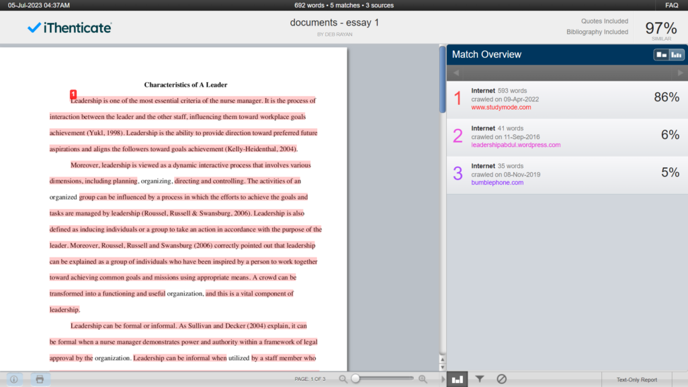The image size is (688, 387).
Task: Open the excluded sources icon
Action: coord(501,379)
